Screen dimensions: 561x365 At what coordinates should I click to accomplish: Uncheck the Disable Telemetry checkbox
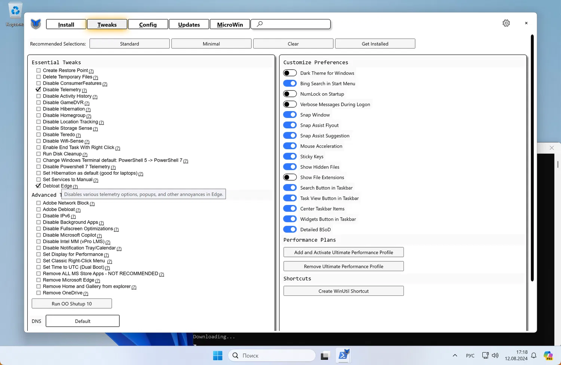click(x=39, y=90)
